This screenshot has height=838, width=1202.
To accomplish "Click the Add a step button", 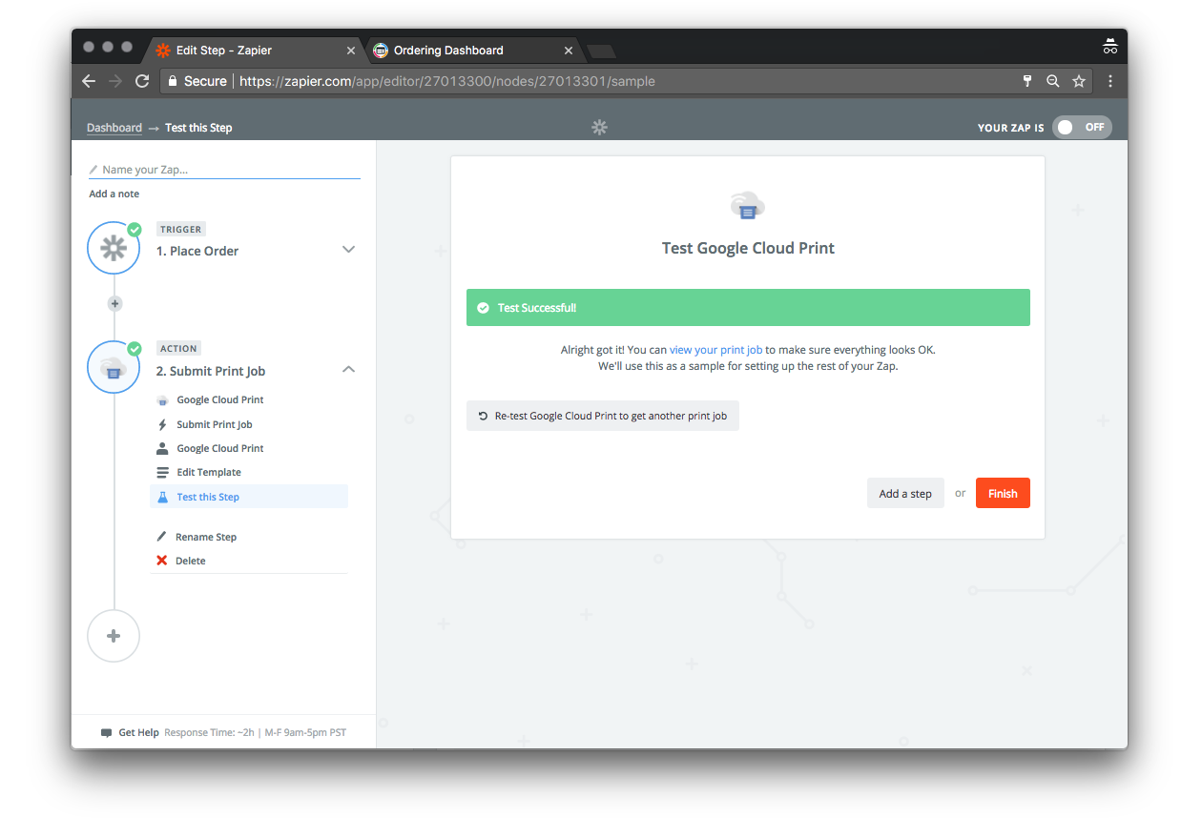I will tap(905, 493).
